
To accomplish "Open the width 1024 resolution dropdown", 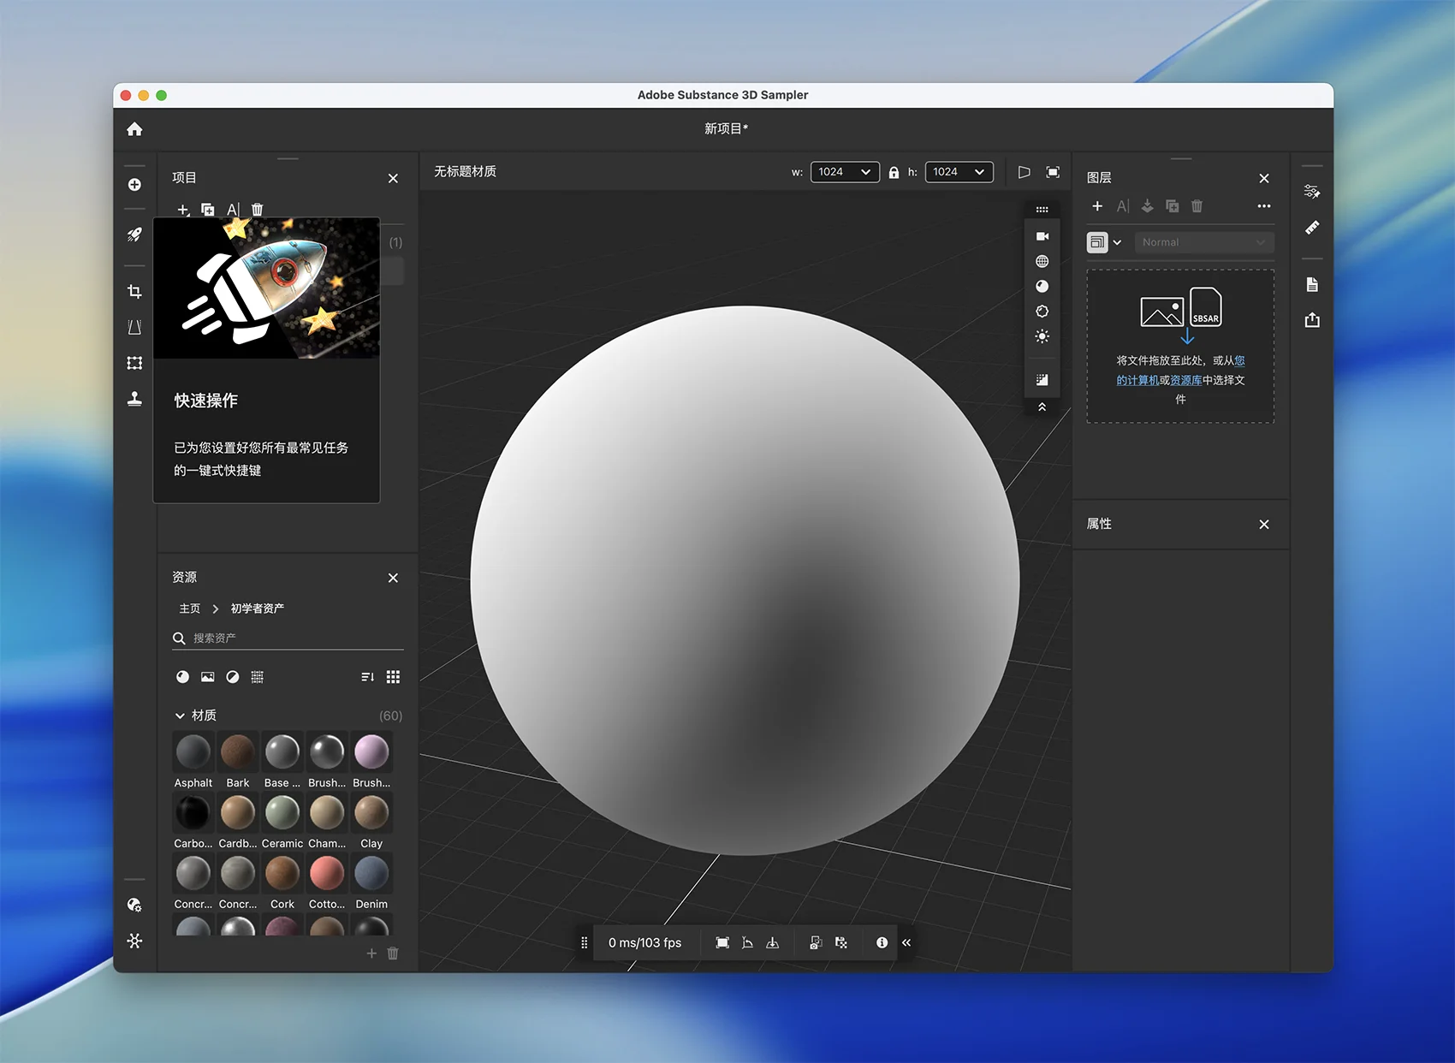I will tap(844, 172).
